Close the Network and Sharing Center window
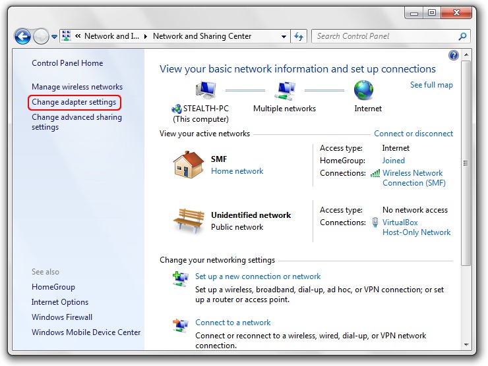This screenshot has width=488, height=366. pos(456,13)
